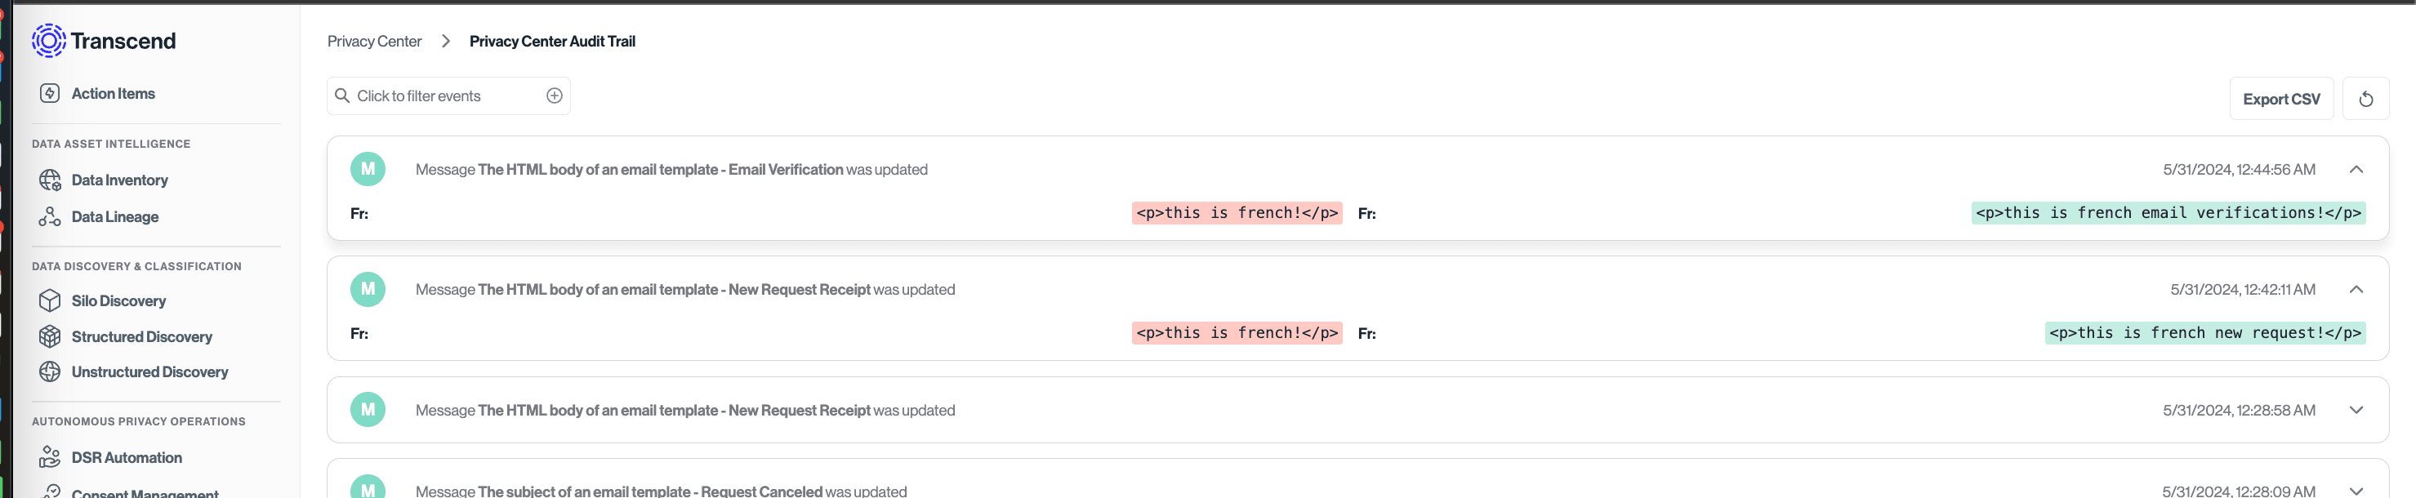The height and width of the screenshot is (498, 2416).
Task: Click the Silo Discovery cube icon
Action: 50,300
